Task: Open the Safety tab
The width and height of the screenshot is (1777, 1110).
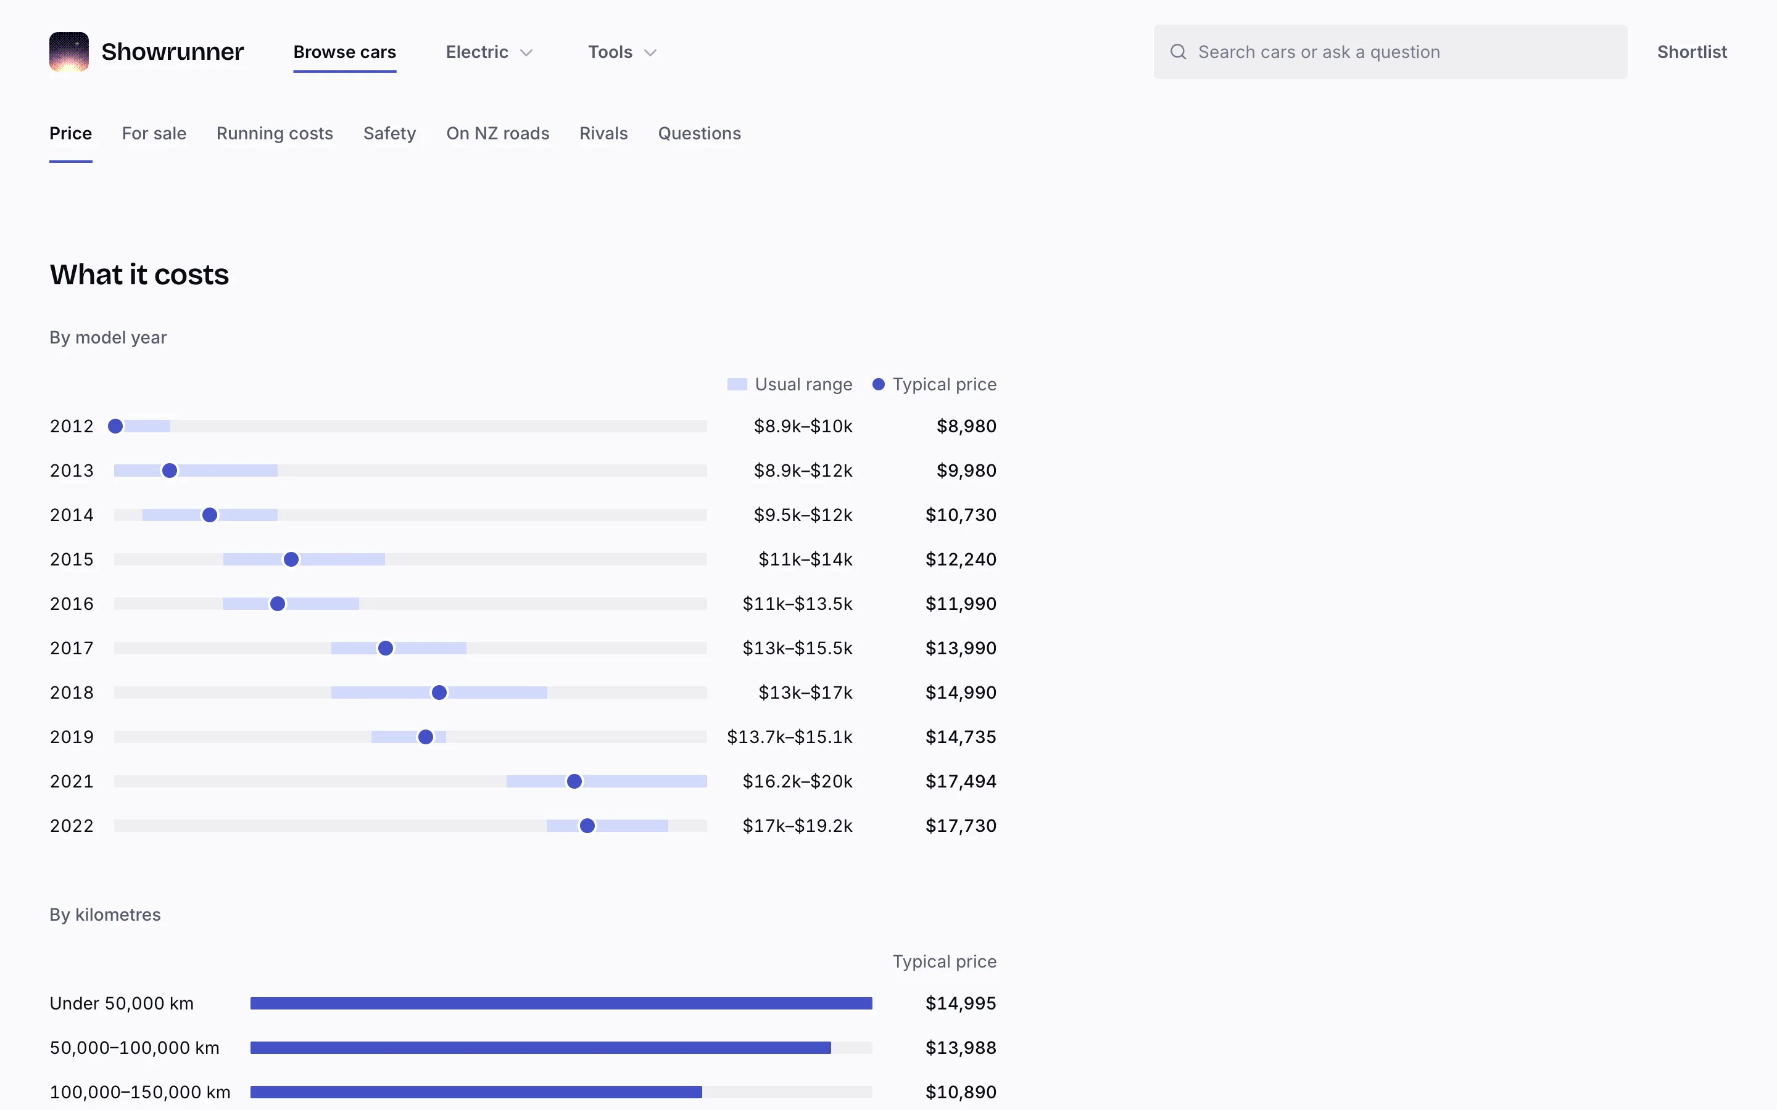Action: [390, 134]
